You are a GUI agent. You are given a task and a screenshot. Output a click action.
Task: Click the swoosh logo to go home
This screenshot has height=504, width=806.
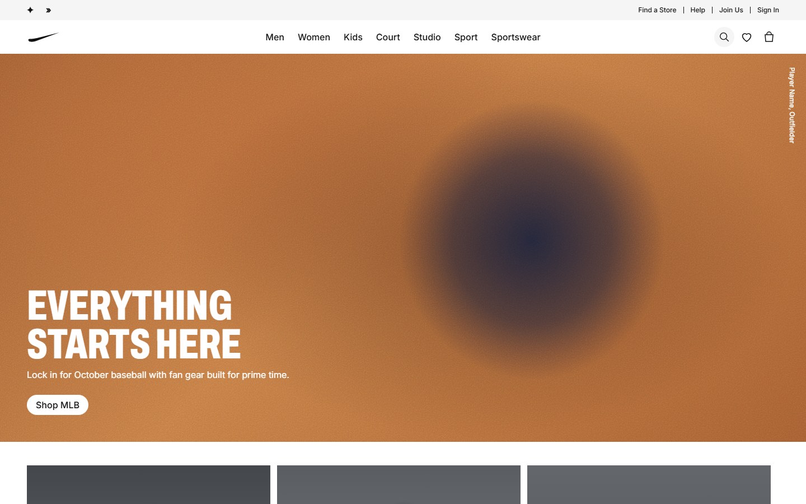click(43, 37)
